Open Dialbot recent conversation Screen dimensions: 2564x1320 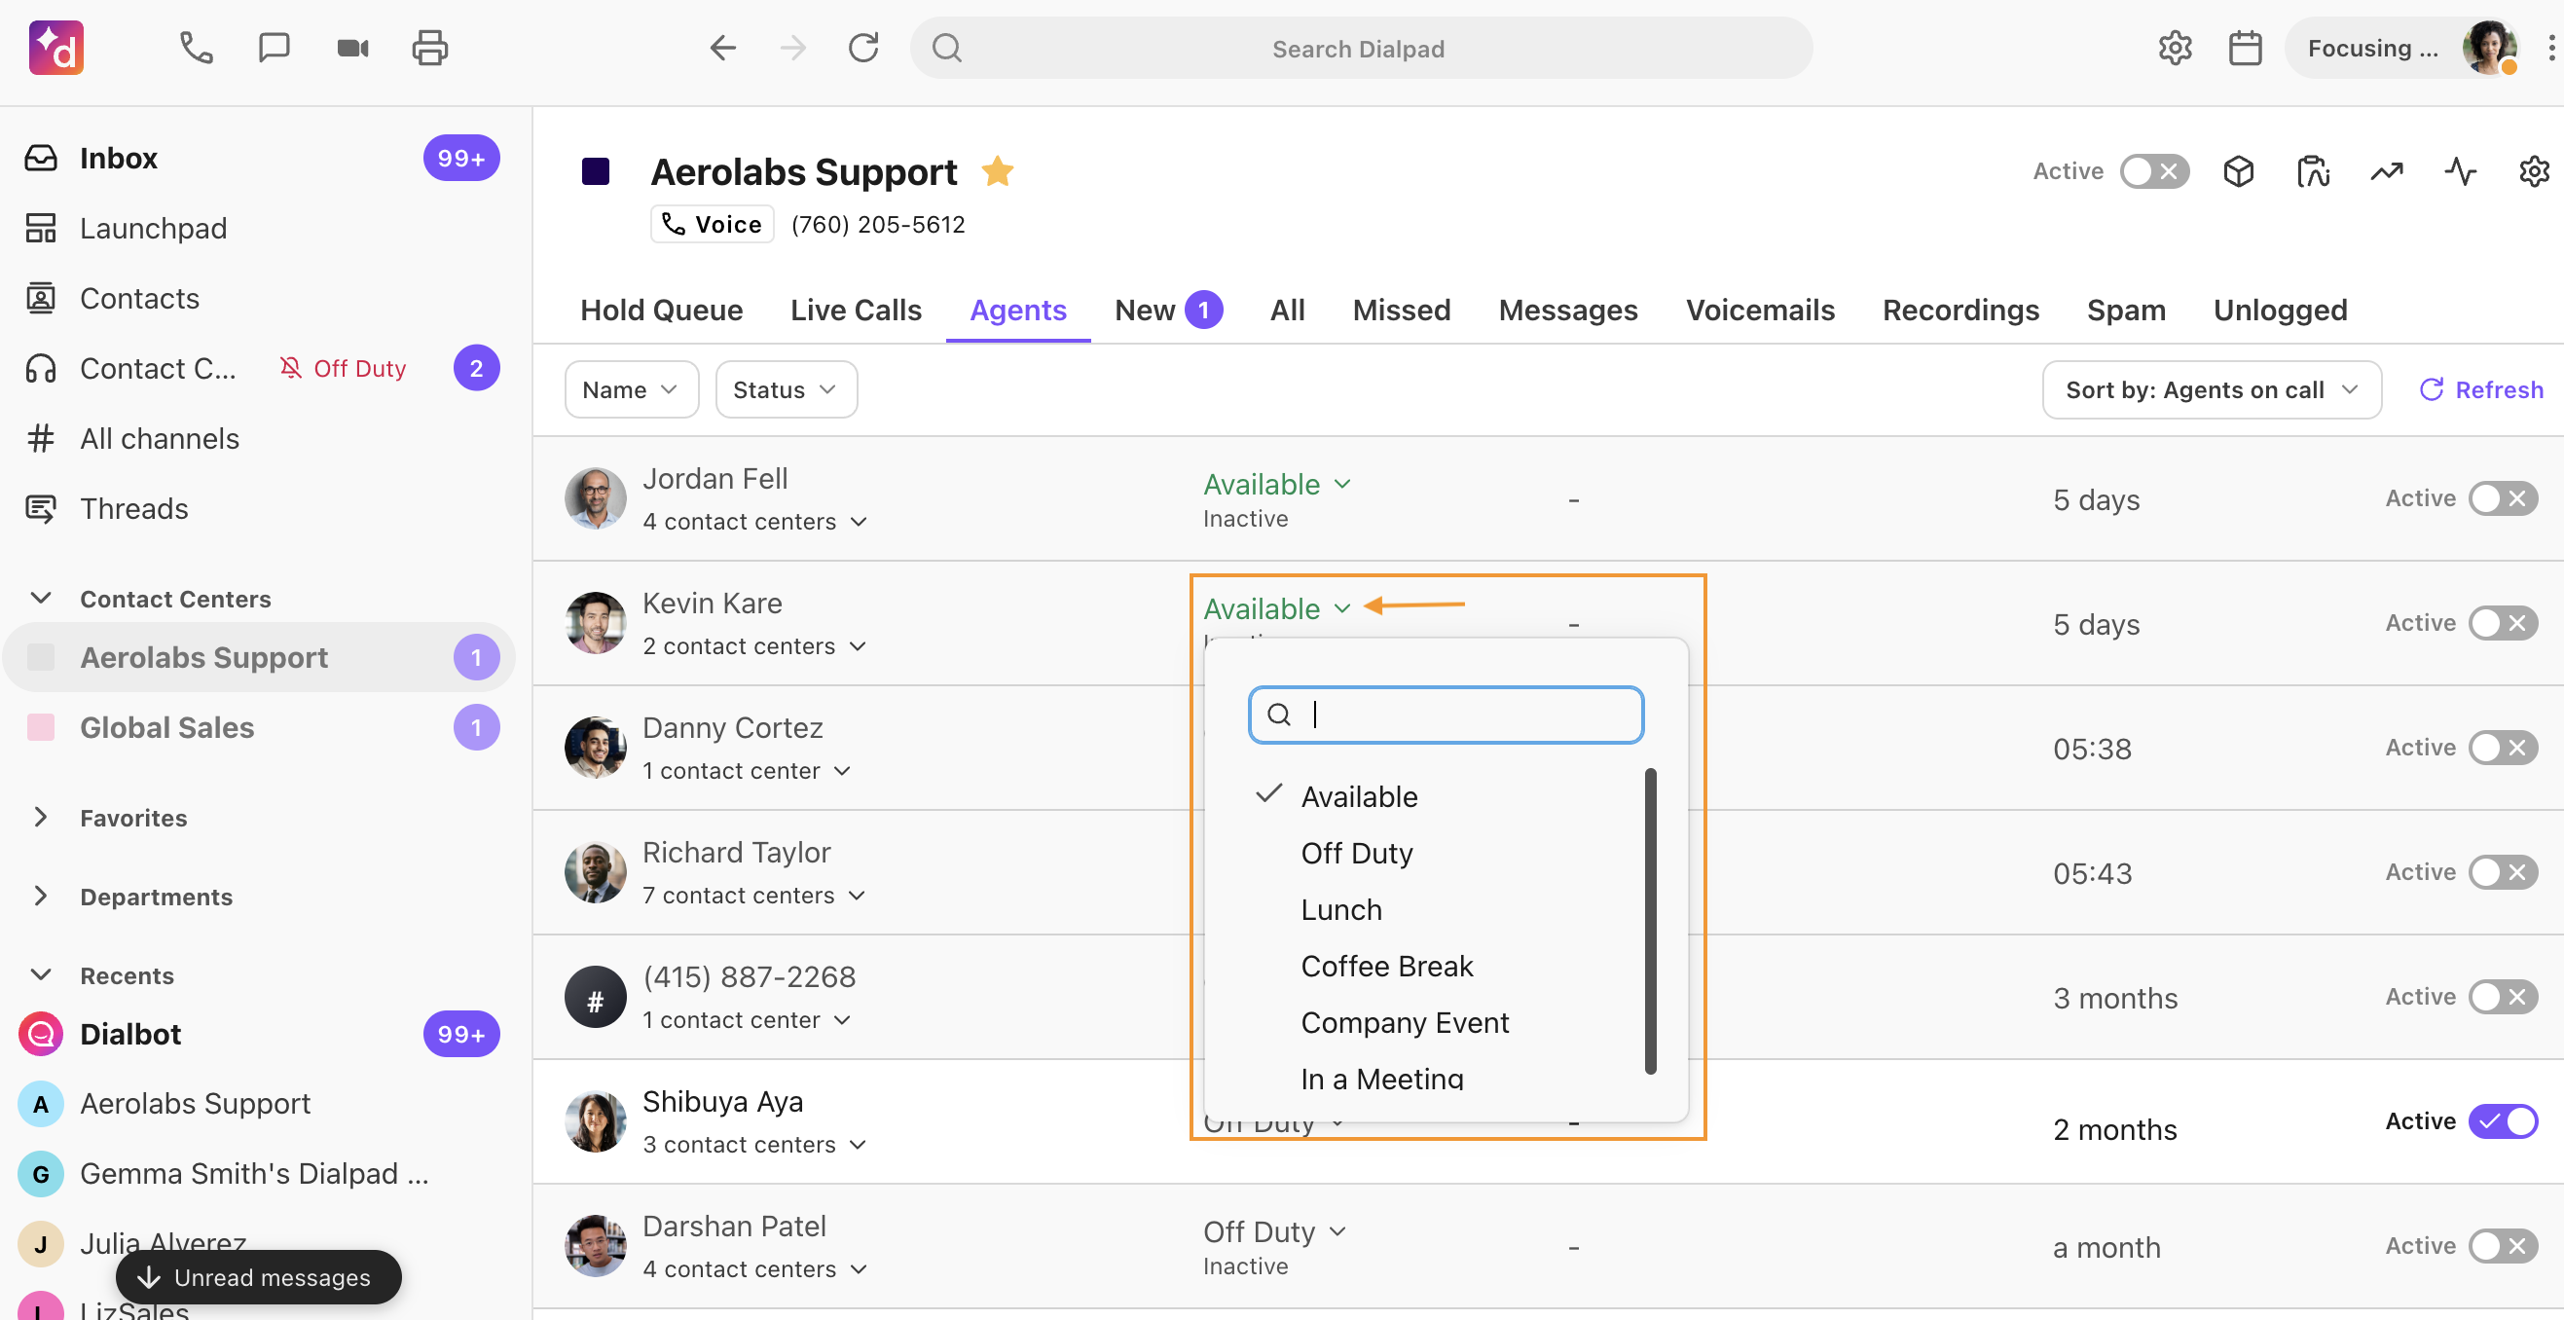[x=261, y=1035]
